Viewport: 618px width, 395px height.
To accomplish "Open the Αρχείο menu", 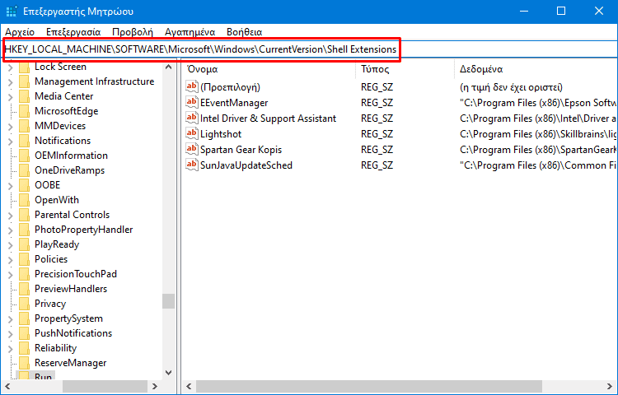I will pos(20,32).
